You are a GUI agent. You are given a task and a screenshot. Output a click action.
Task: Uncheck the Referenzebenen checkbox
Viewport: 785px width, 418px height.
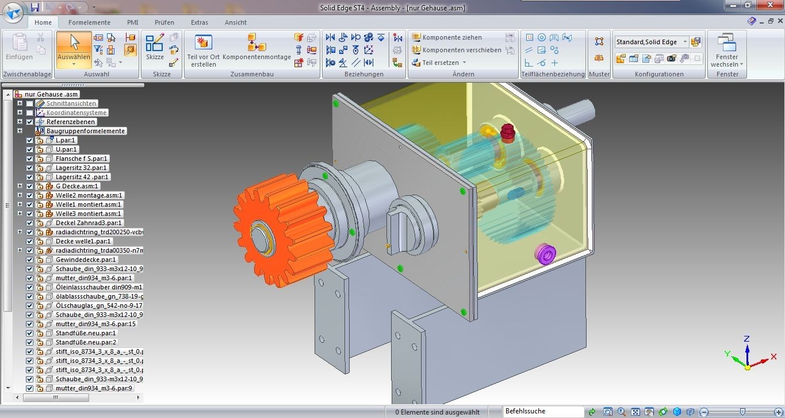pos(30,122)
